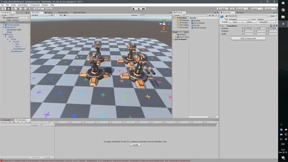Open the Gizmos dropdown in Scene view
Screen dimensions: 288x162
tap(135, 15)
